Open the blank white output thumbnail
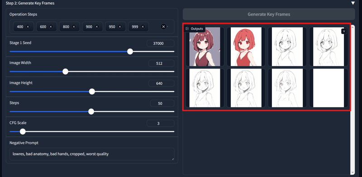The height and width of the screenshot is (177, 362). 329,88
